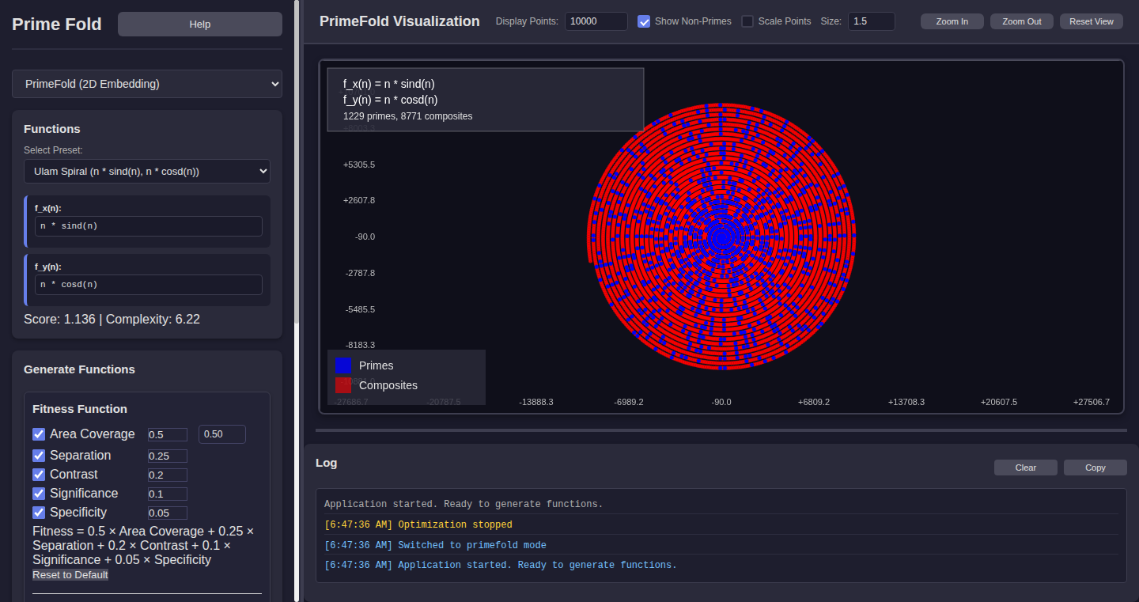Click the Fitness Function heading
This screenshot has height=602, width=1139.
click(80, 409)
